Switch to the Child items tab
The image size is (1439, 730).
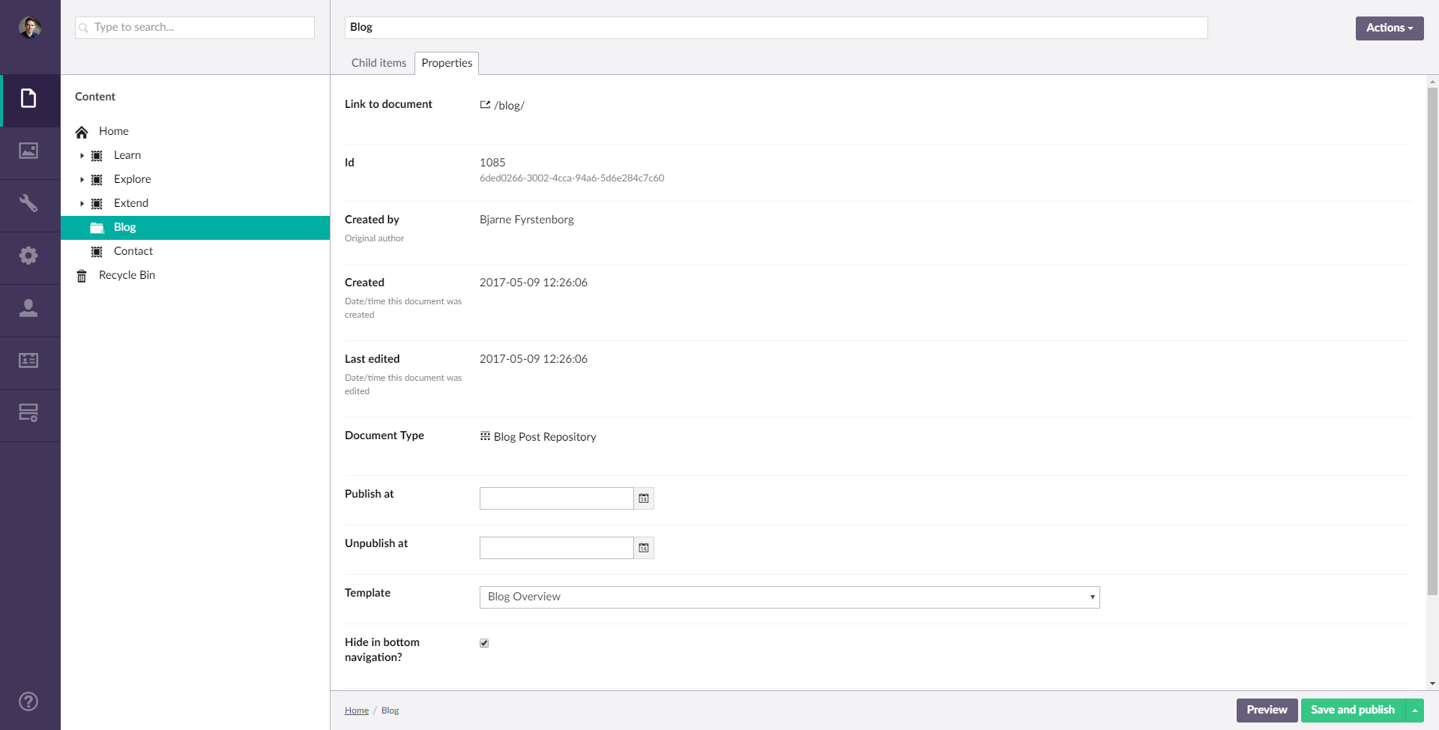(x=378, y=63)
